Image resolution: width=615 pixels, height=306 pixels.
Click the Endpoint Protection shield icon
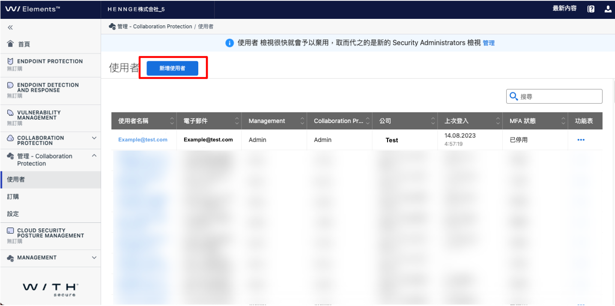(x=10, y=61)
